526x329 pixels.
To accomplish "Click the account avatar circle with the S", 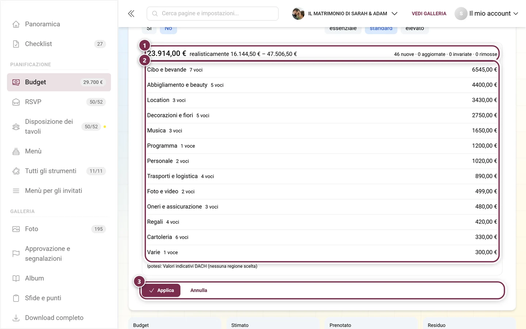I will coord(461,14).
